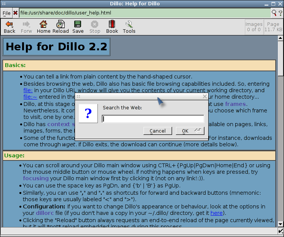284x237 pixels.
Task: Save the page with the Save icon
Action: 78,27
